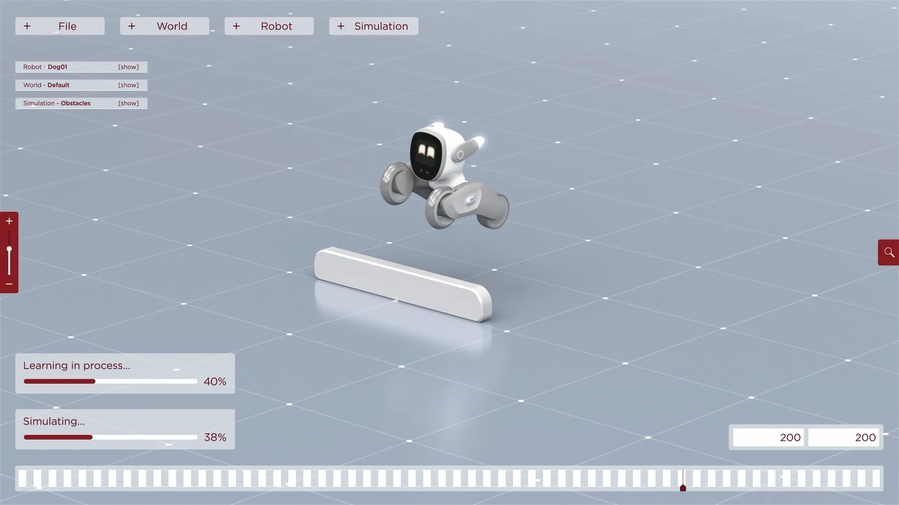Screen dimensions: 899x505
Task: Click the Simulating... label
Action: 54,421
